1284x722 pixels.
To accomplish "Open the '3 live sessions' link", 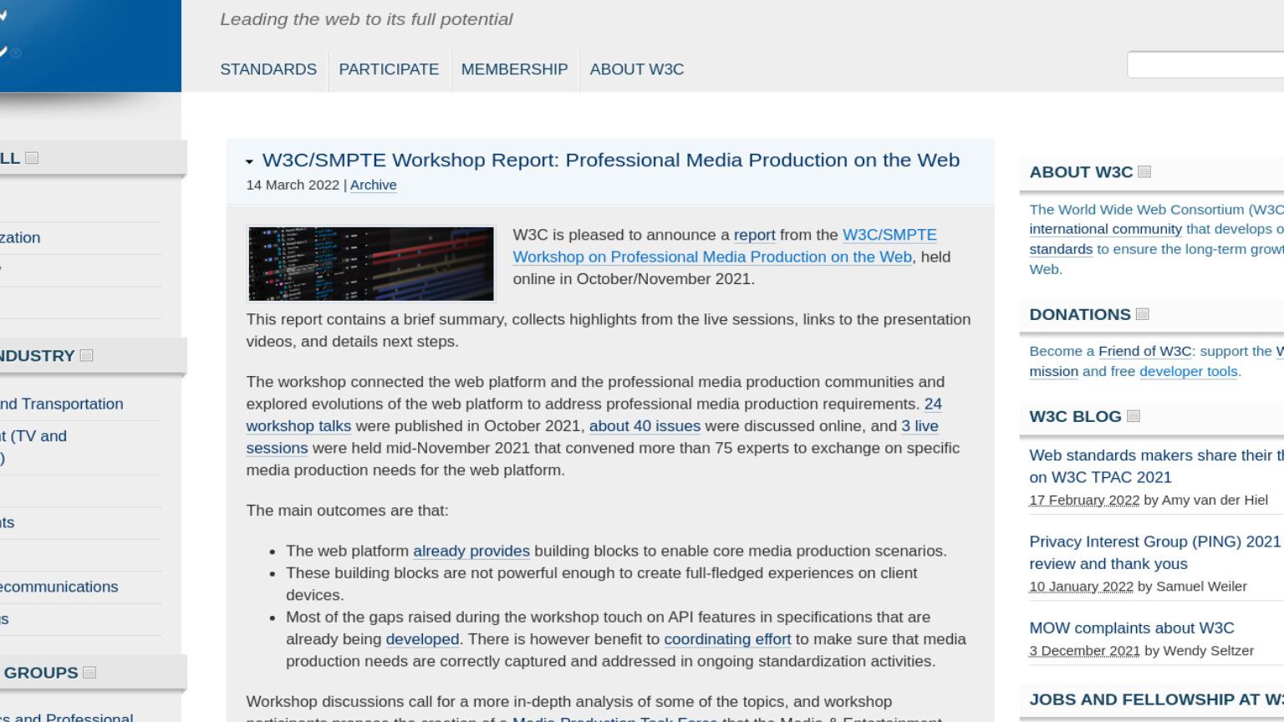I will tap(592, 437).
